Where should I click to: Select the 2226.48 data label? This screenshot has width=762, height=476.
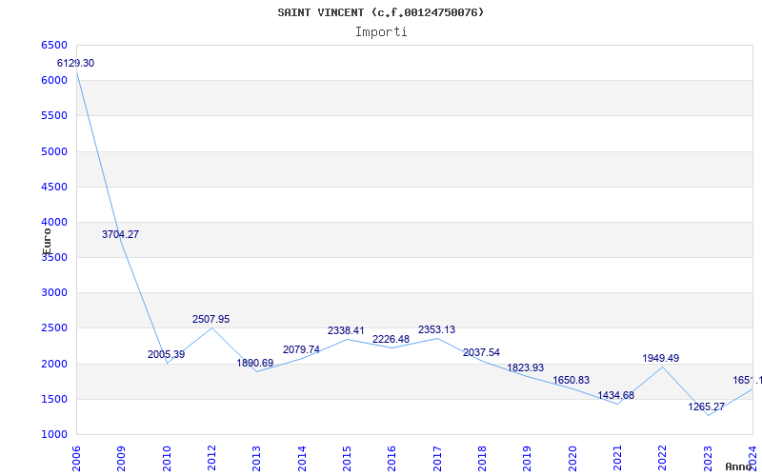[x=391, y=339]
